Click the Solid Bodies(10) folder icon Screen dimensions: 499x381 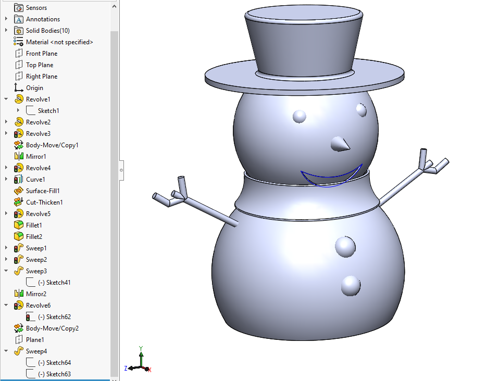tap(19, 31)
